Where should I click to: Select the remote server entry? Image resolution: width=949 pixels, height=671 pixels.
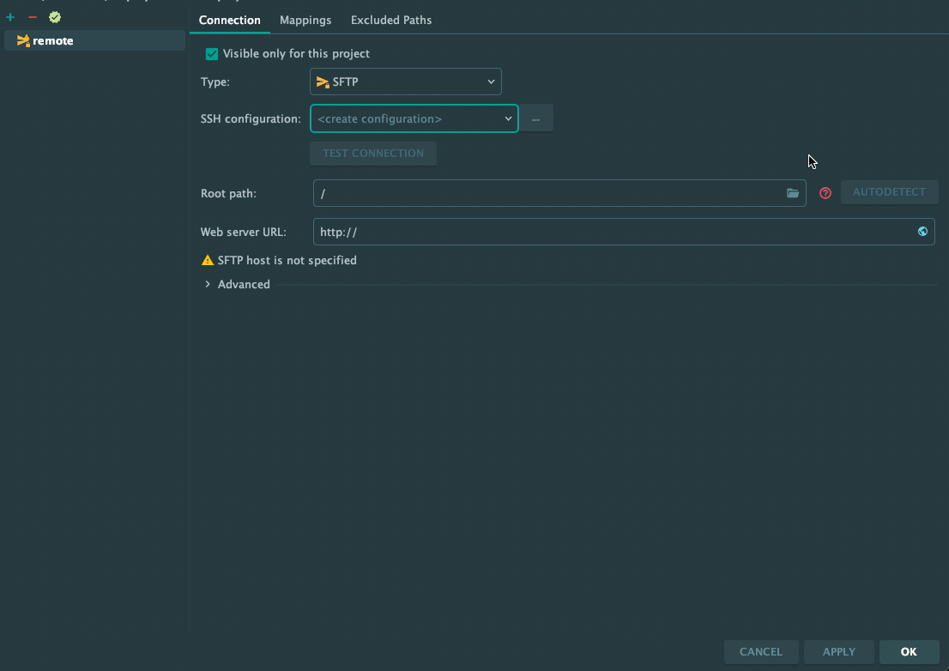click(x=94, y=40)
